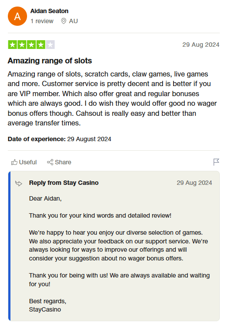225x326 pixels.
Task: Flag this review using the flag icon
Action: pos(216,162)
